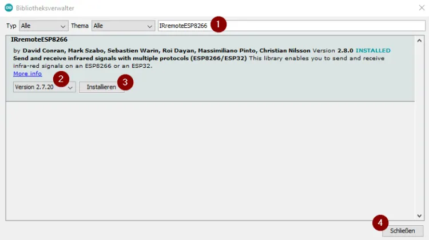
Task: Click the Installieren button
Action: pos(101,87)
